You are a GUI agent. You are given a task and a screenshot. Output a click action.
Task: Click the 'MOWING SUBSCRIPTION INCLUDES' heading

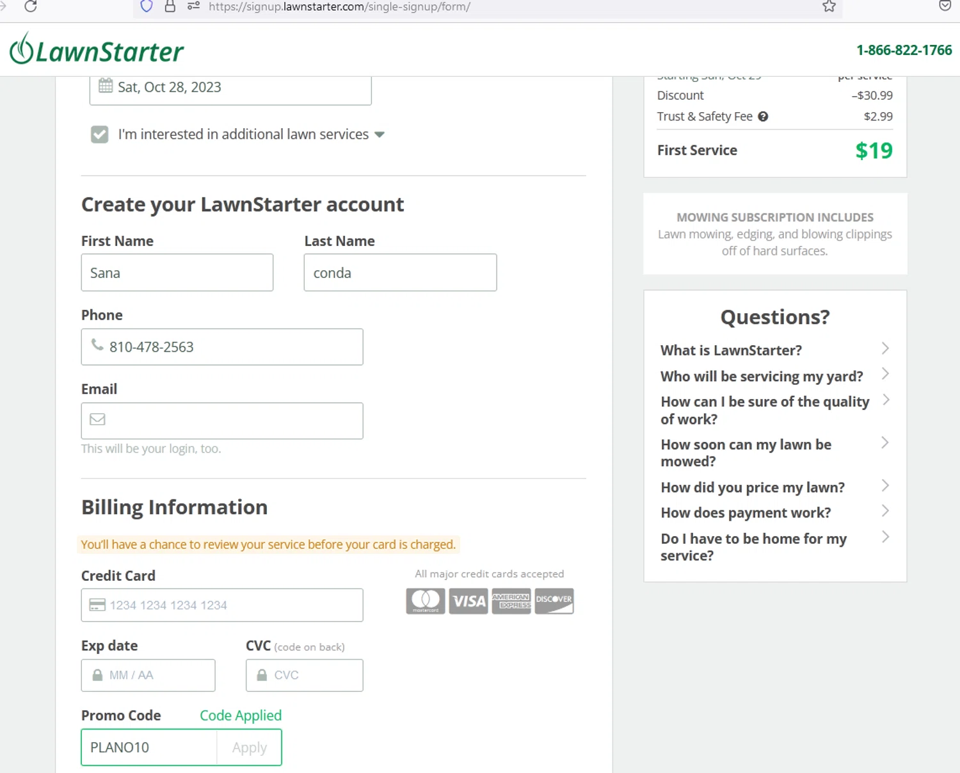(x=775, y=217)
